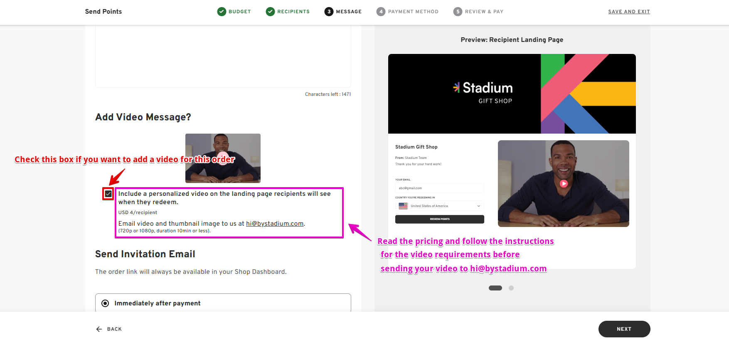Image resolution: width=729 pixels, height=344 pixels.
Task: Click the video message thumbnail image
Action: pos(223,158)
